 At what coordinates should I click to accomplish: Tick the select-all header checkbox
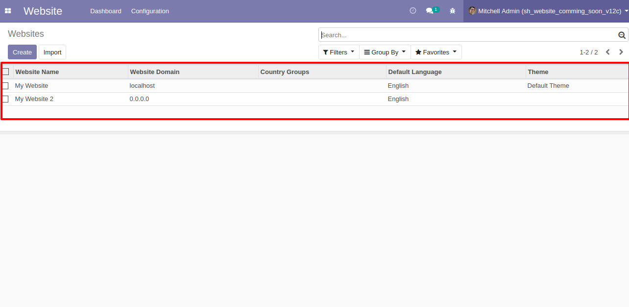click(6, 72)
